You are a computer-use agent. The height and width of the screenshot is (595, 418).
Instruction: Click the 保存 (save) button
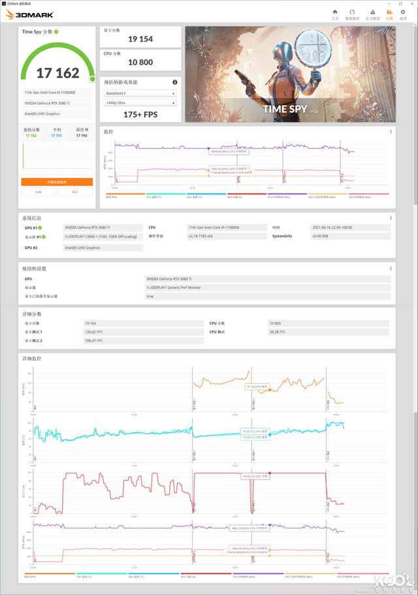click(75, 192)
